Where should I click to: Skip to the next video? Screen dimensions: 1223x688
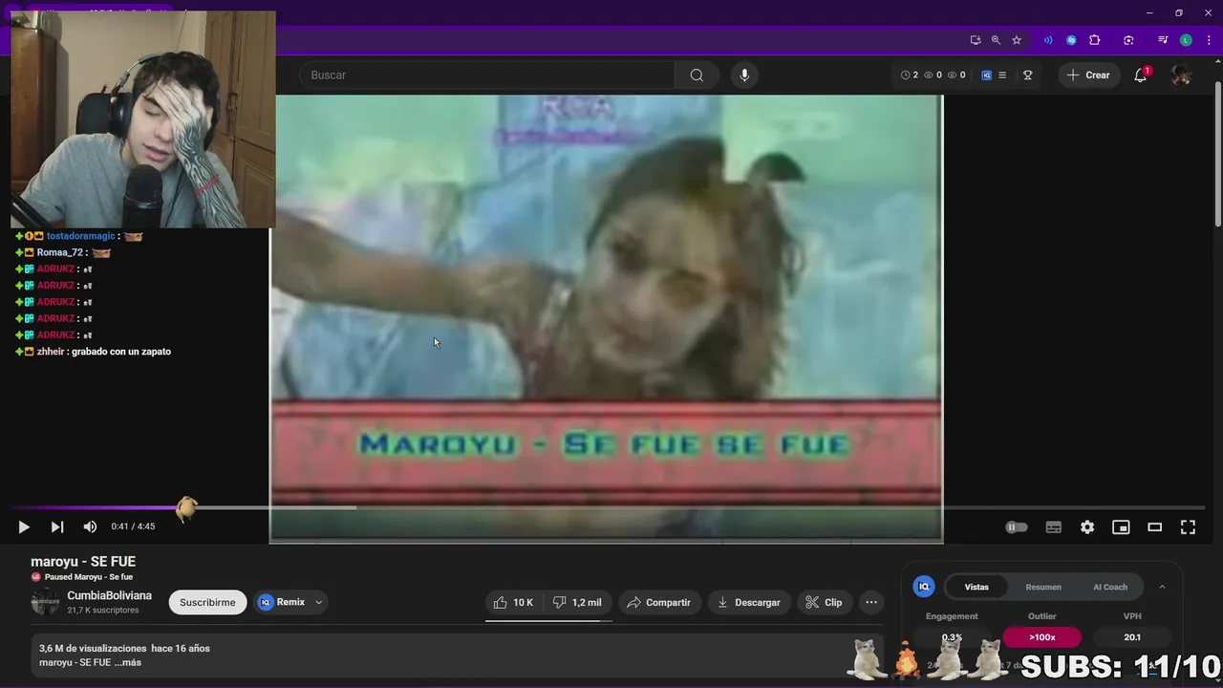pyautogui.click(x=57, y=527)
